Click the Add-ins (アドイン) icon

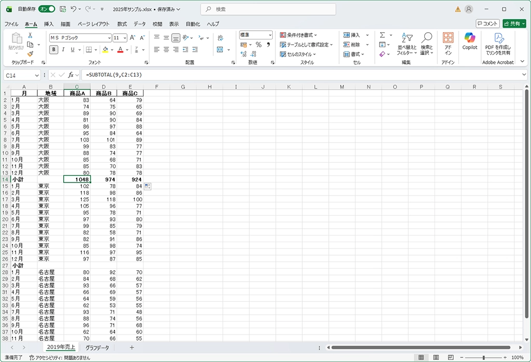(448, 41)
